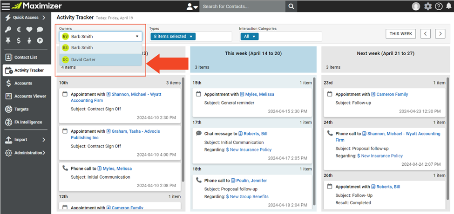This screenshot has height=214, width=454.
Task: Click the key quick access icon
Action: (x=8, y=29)
